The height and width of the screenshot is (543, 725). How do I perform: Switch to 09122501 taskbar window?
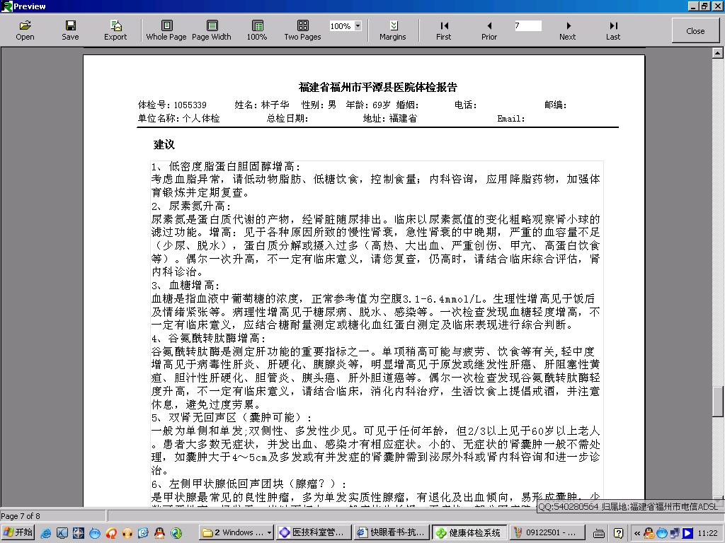click(x=547, y=532)
